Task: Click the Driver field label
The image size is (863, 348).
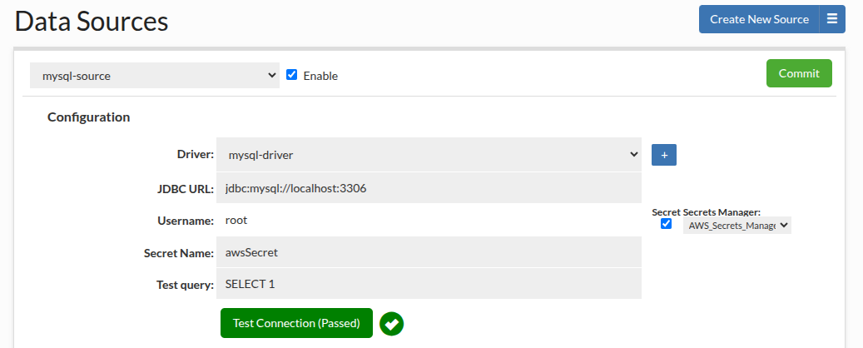Action: pos(196,155)
